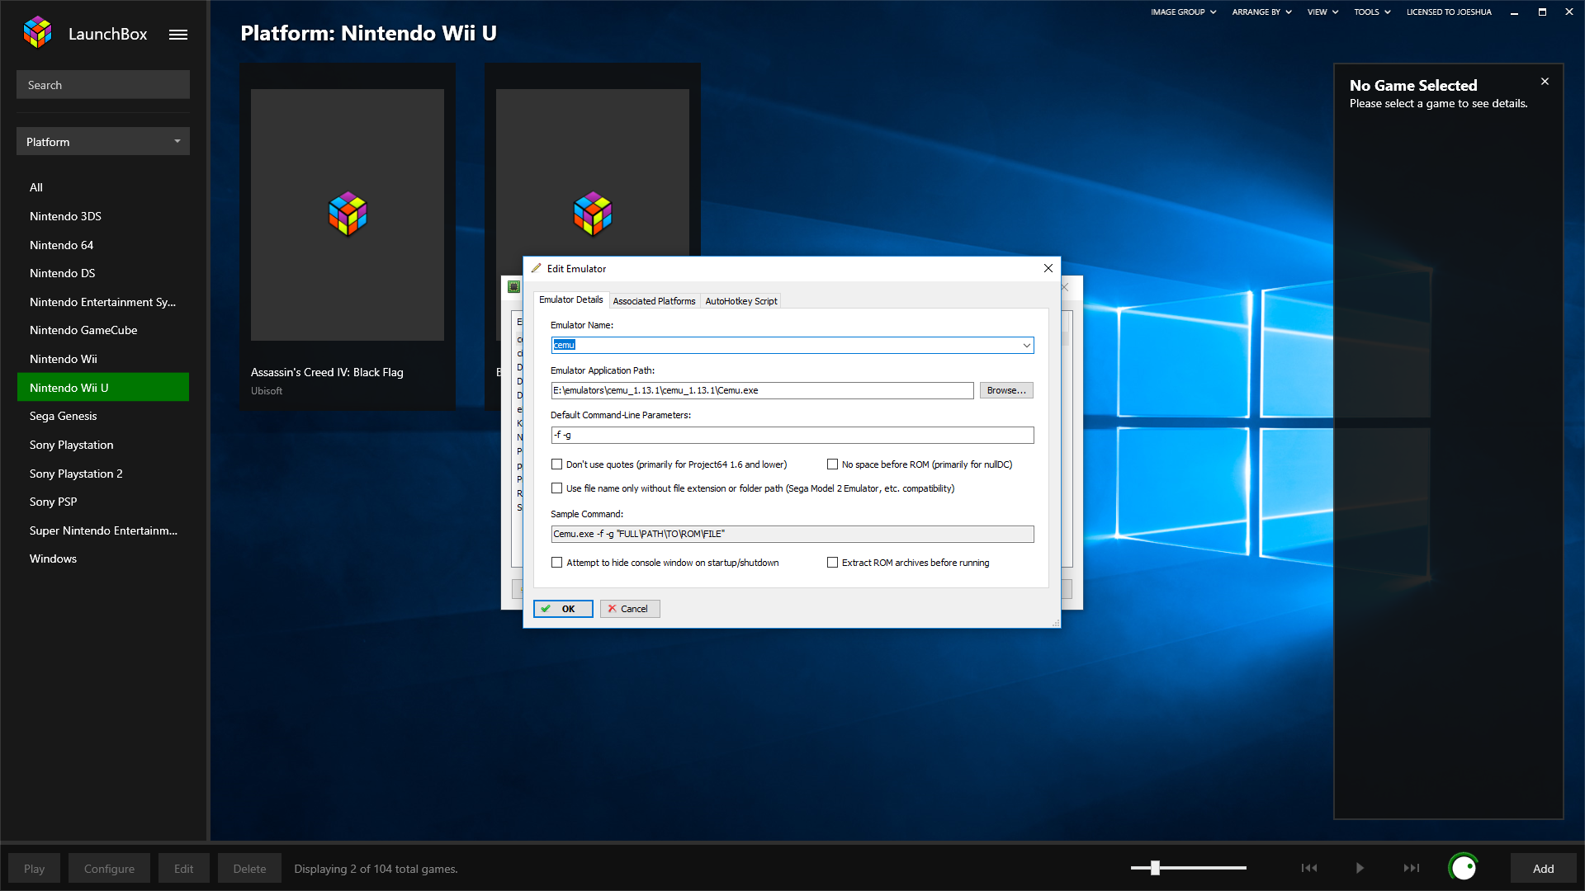Viewport: 1585px width, 891px height.
Task: Select Nintendo 3DS platform
Action: (103, 216)
